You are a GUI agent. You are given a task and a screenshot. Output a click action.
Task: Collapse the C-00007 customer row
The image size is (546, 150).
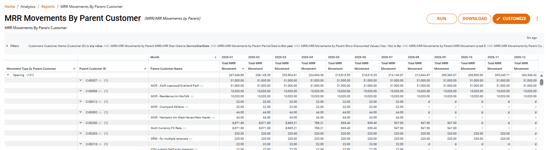click(x=81, y=80)
